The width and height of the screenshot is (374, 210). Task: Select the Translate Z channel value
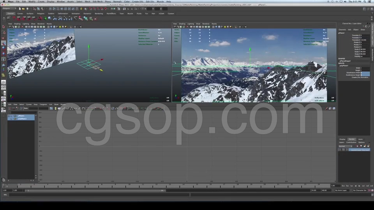tap(364, 40)
